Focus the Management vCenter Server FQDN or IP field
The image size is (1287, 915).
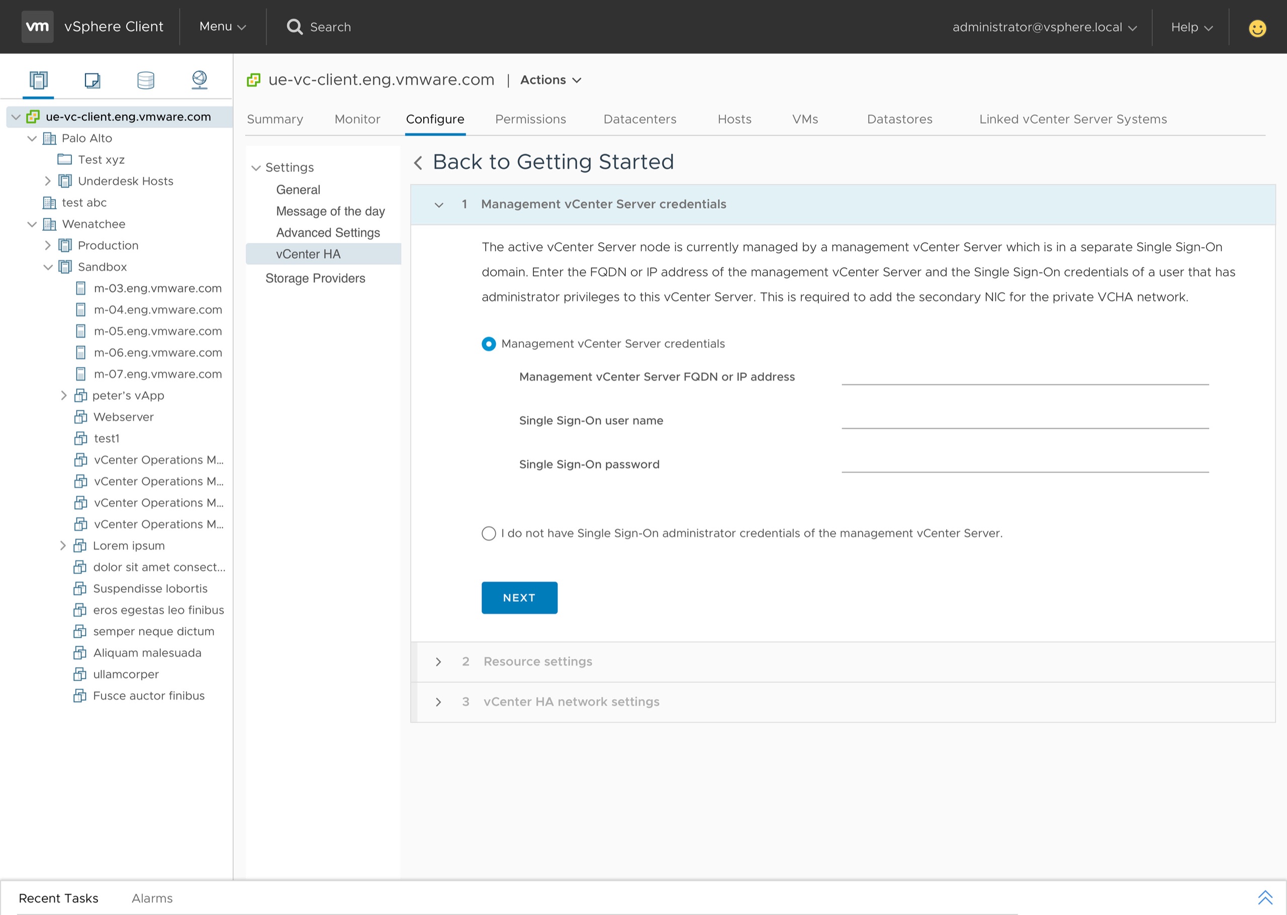tap(1025, 376)
